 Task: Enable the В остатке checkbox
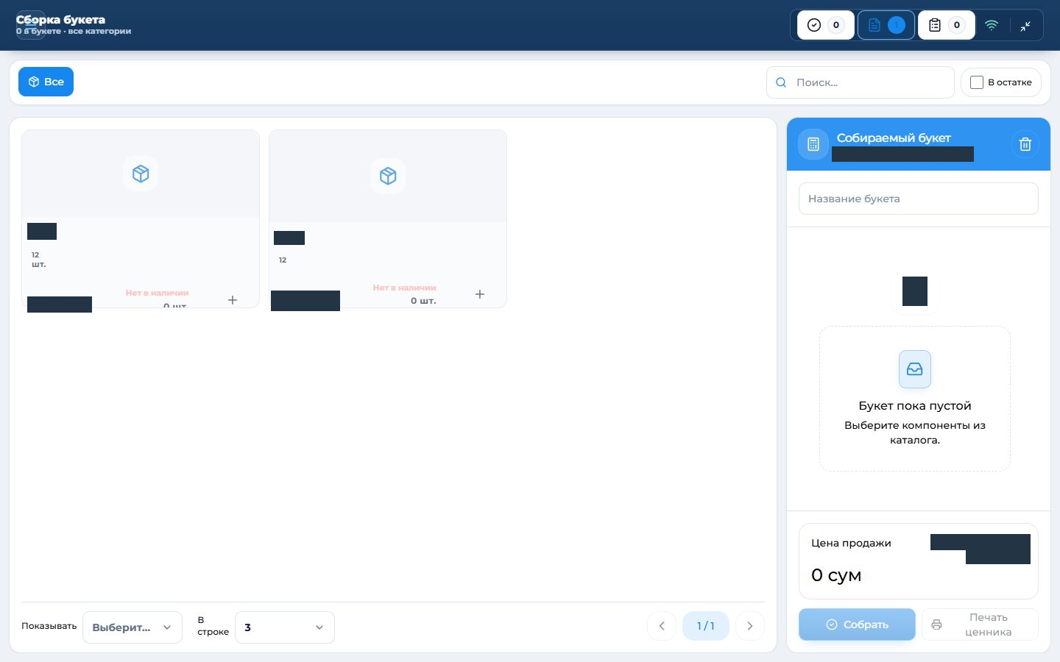point(977,82)
